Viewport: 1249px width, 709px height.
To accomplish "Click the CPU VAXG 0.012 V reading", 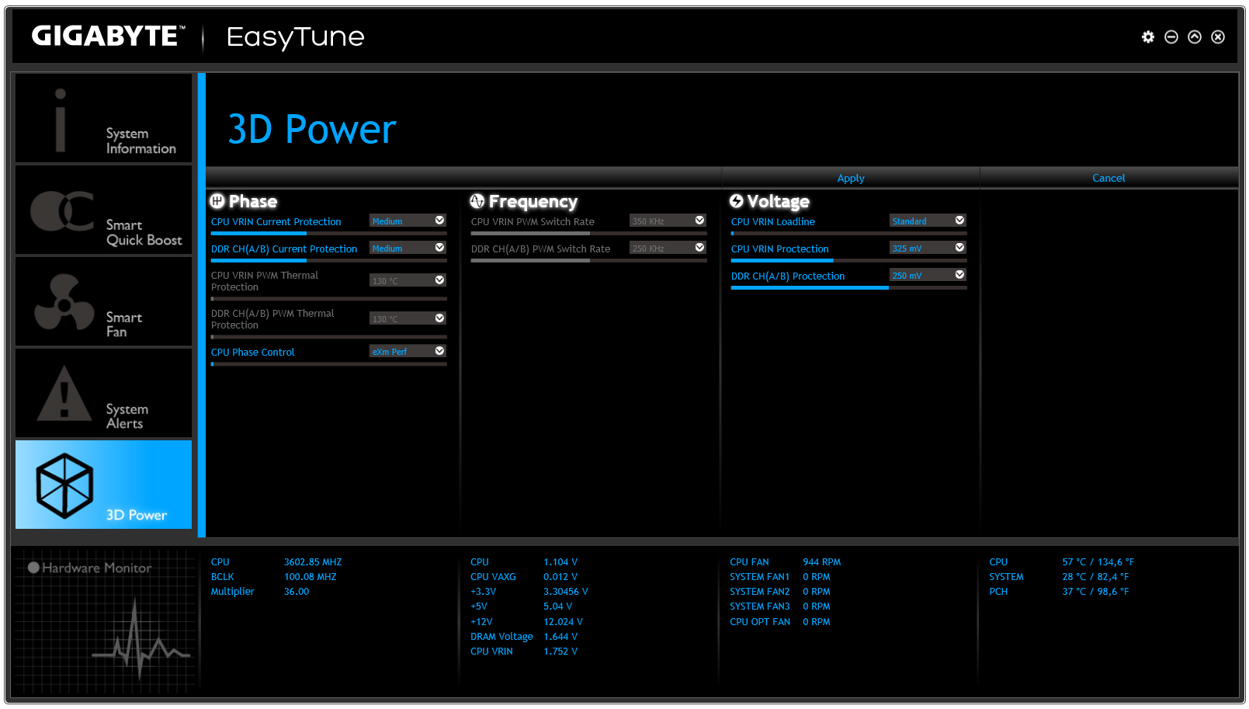I will click(x=560, y=576).
